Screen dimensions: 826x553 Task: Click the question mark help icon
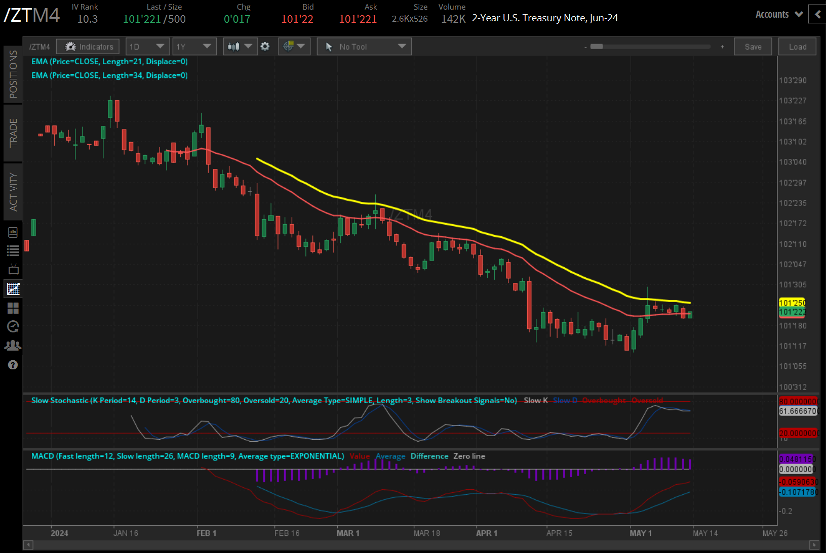point(13,365)
